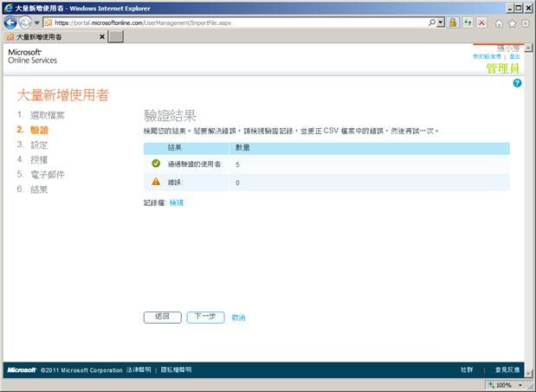Viewport: 536px width, 392px height.
Task: Open the log file 檢視 link
Action: click(177, 202)
